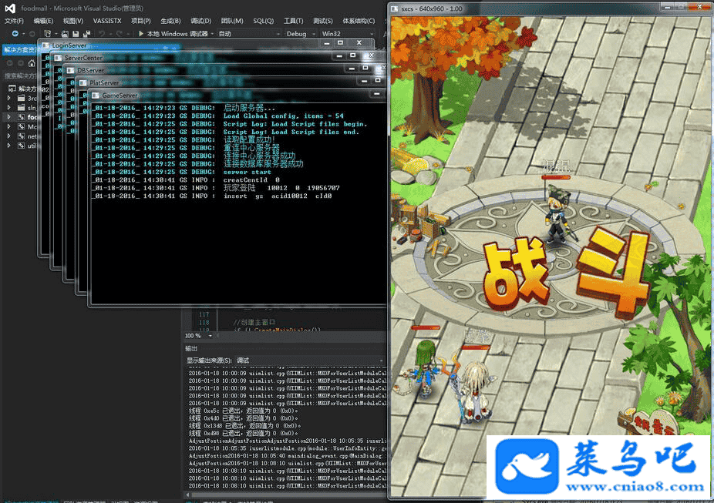The height and width of the screenshot is (503, 714).
Task: Click the green Start Debugging play icon
Action: click(141, 34)
